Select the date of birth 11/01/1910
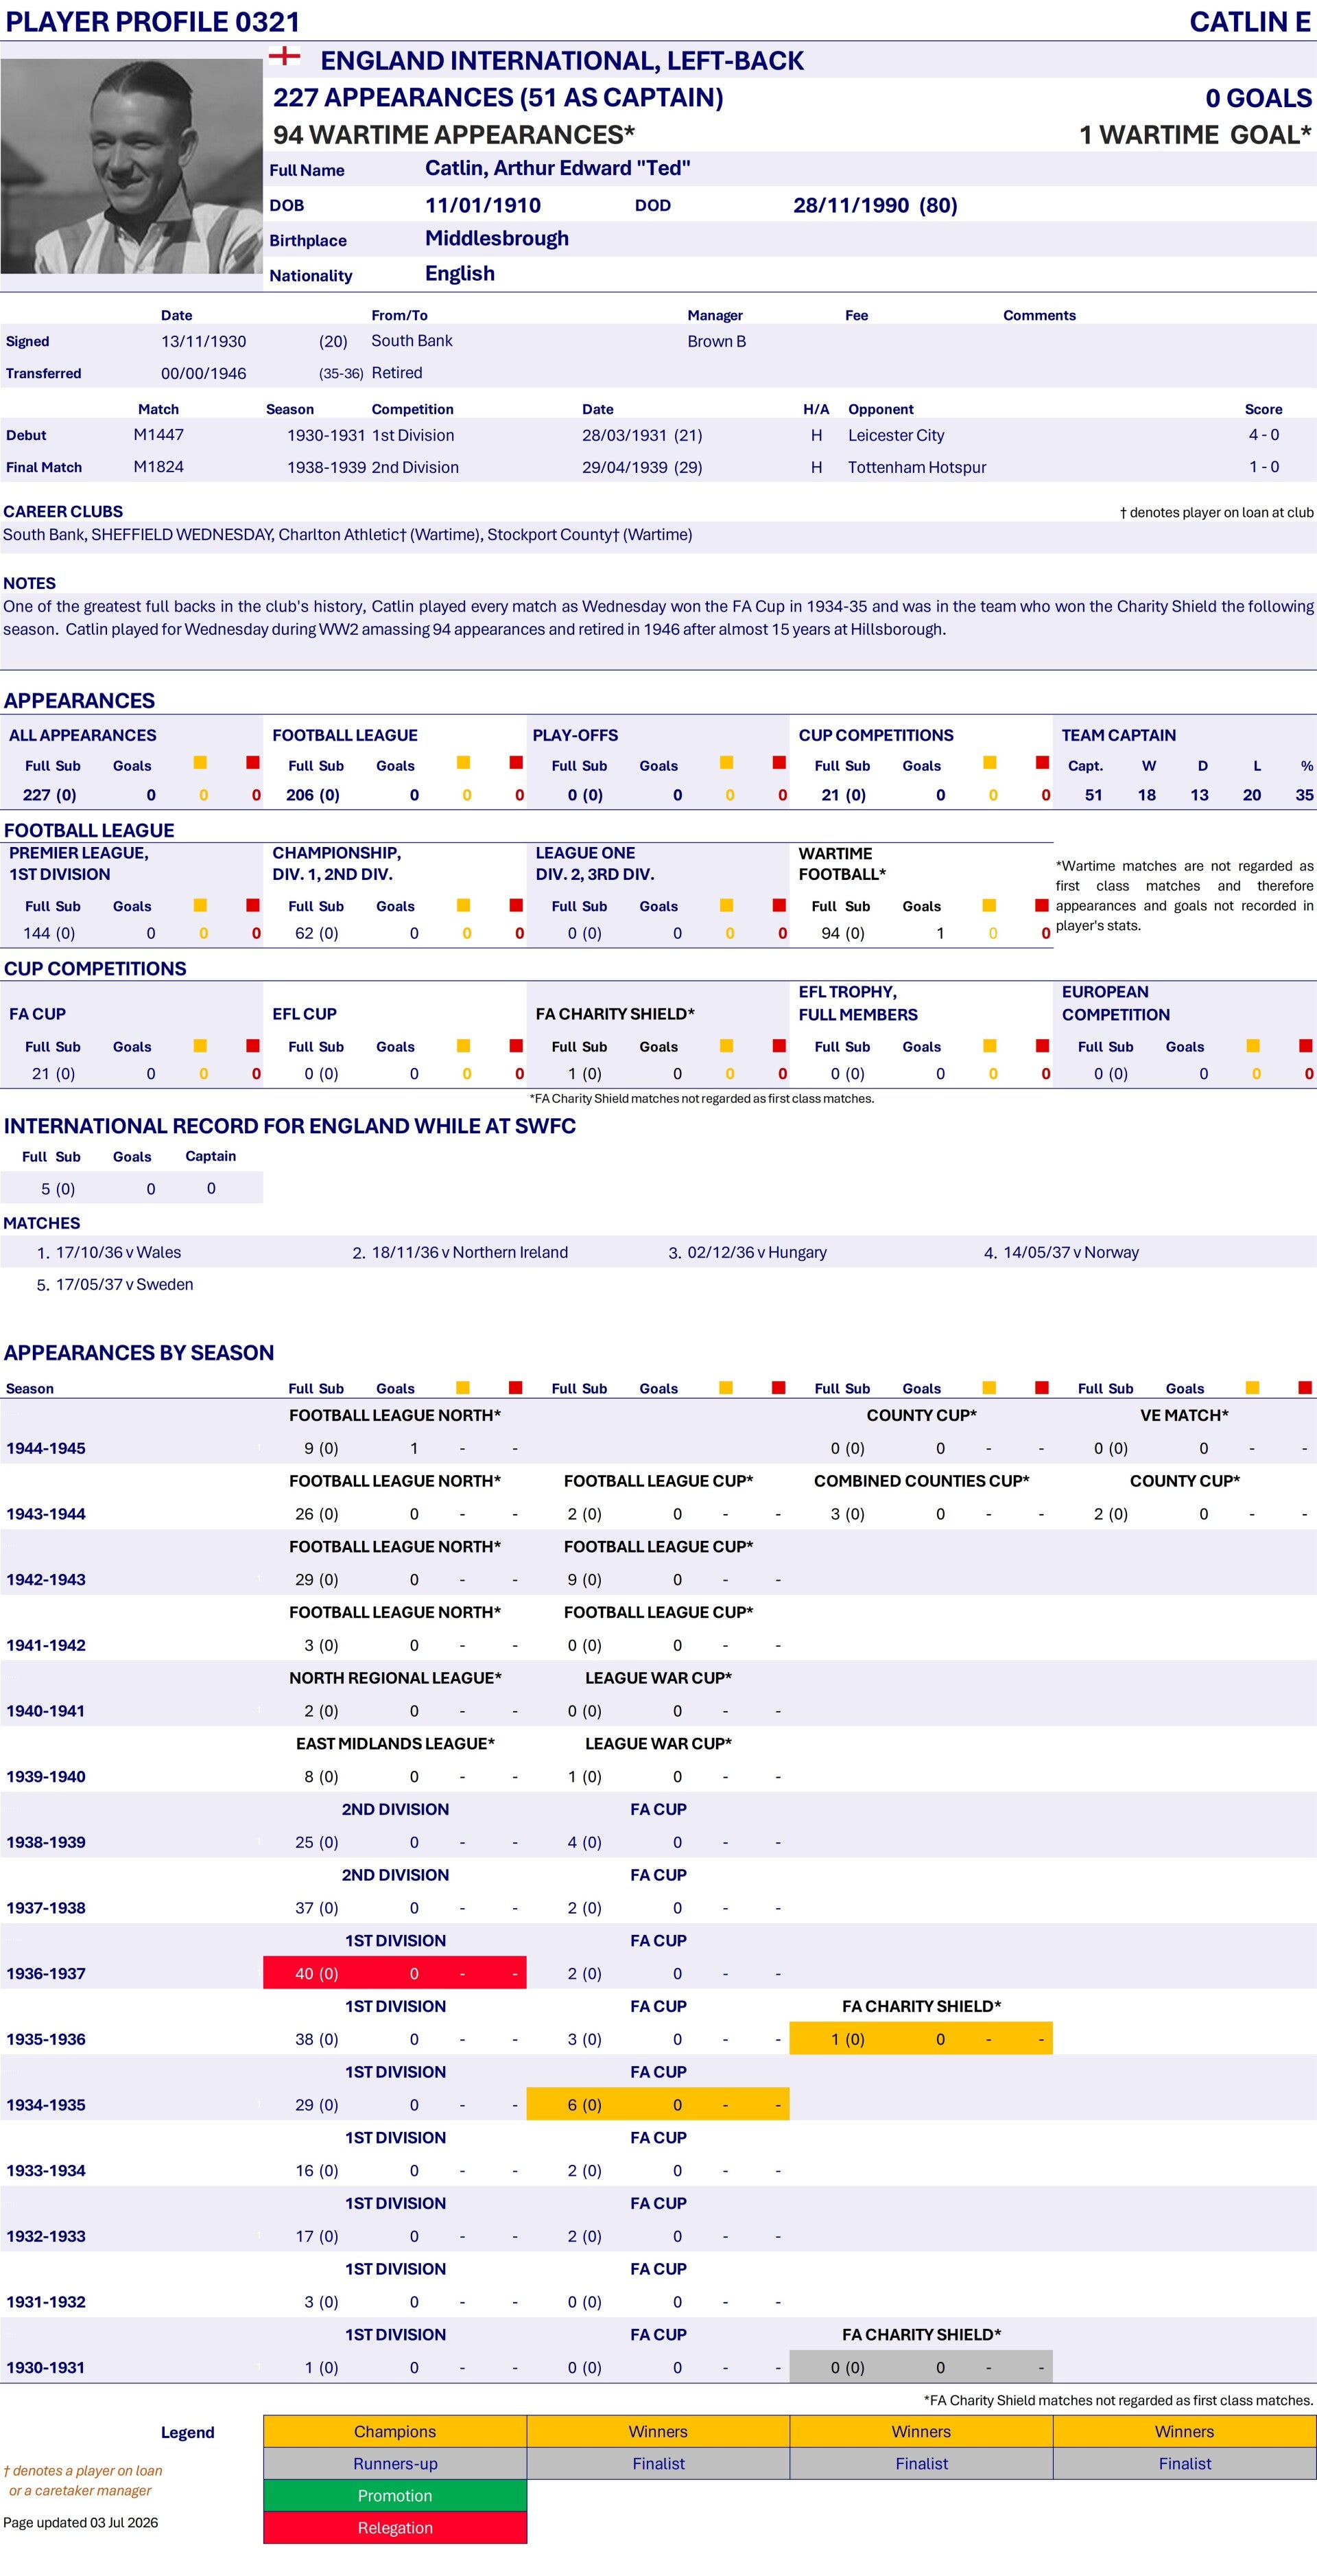The height and width of the screenshot is (2576, 1317). point(483,205)
